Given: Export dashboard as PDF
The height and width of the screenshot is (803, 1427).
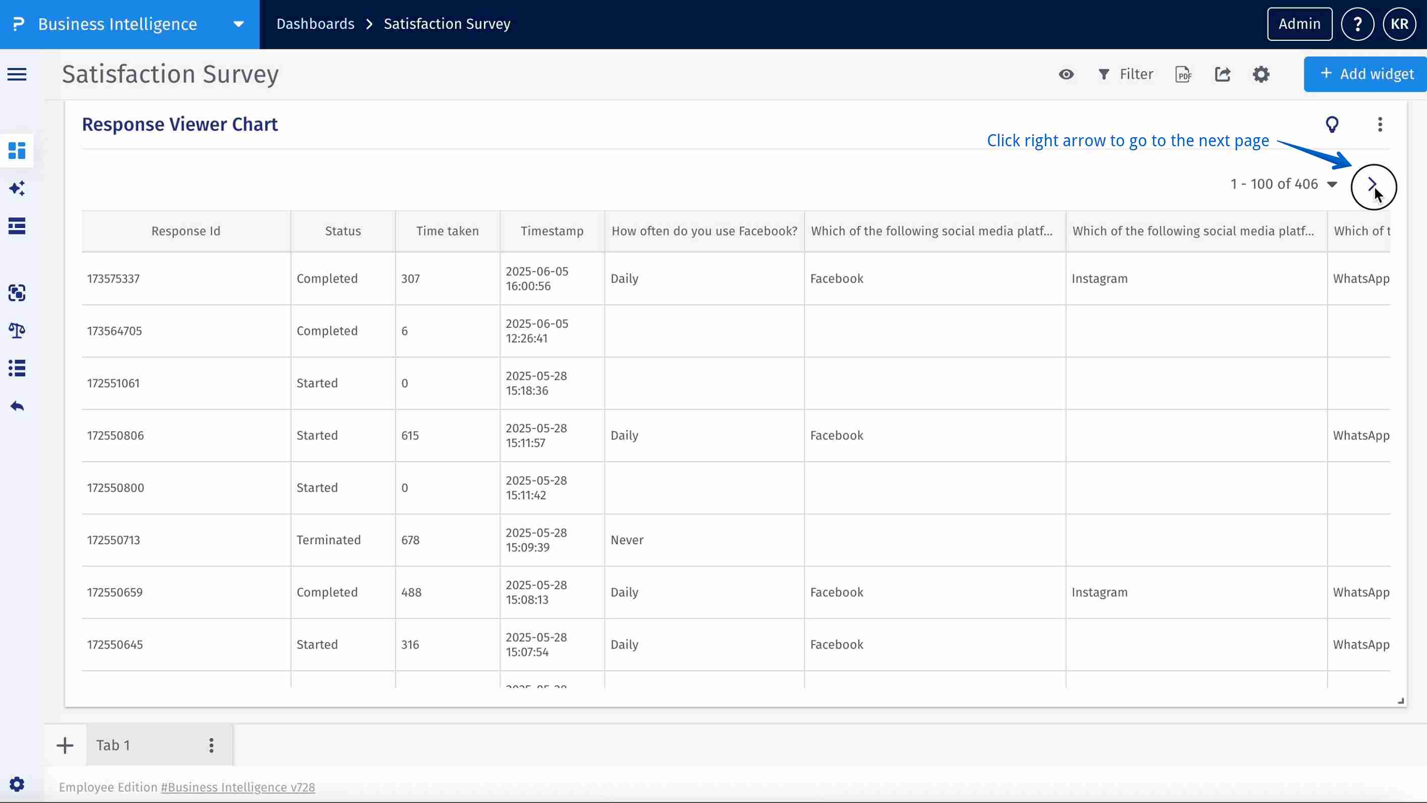Looking at the screenshot, I should pyautogui.click(x=1183, y=74).
